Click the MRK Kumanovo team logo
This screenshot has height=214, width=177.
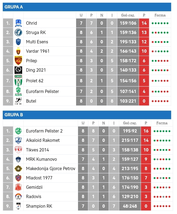click(18, 159)
